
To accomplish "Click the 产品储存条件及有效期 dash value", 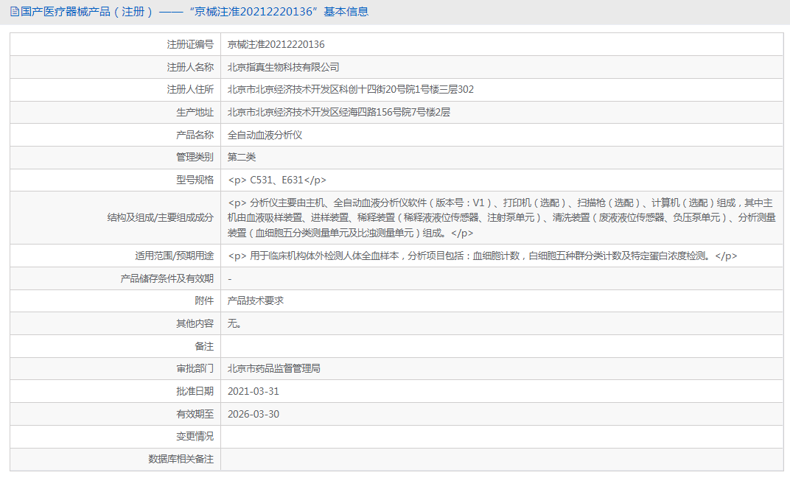I will click(x=228, y=278).
